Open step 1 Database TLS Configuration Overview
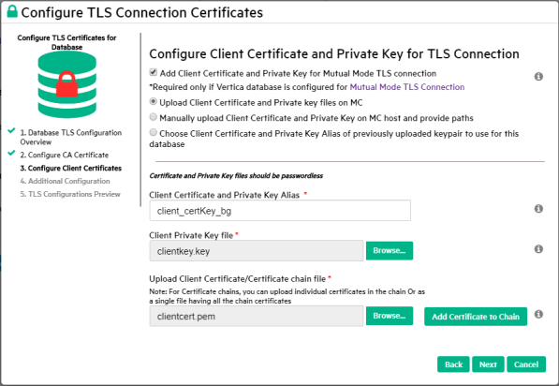 click(70, 138)
